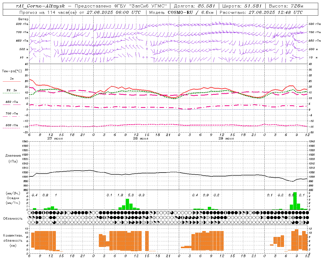Click the Широта: 51.581 value
This screenshot has height=258, width=322.
(x=242, y=6)
